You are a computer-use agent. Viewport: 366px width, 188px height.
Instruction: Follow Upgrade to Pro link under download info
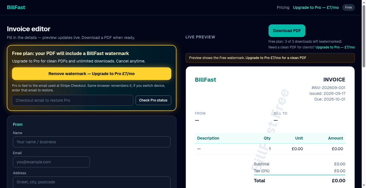tap(335, 47)
